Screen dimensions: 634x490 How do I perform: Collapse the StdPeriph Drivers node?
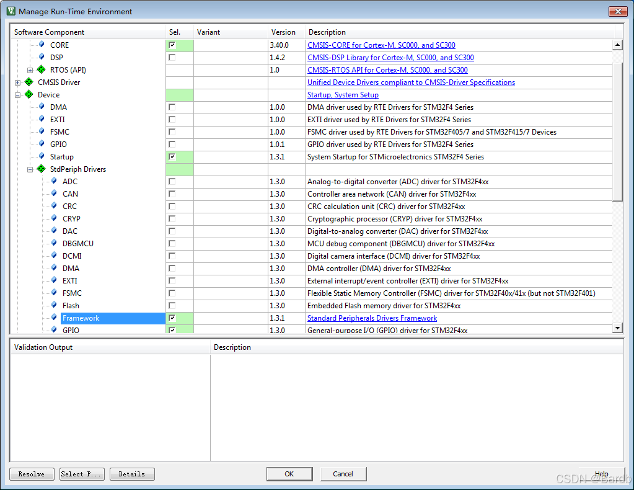pos(30,169)
